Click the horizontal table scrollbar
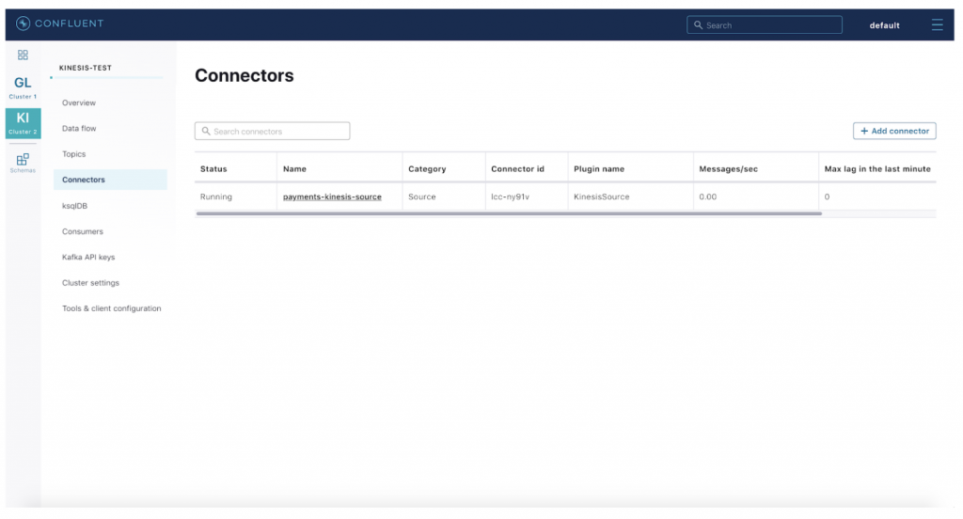This screenshot has height=519, width=963. click(509, 213)
